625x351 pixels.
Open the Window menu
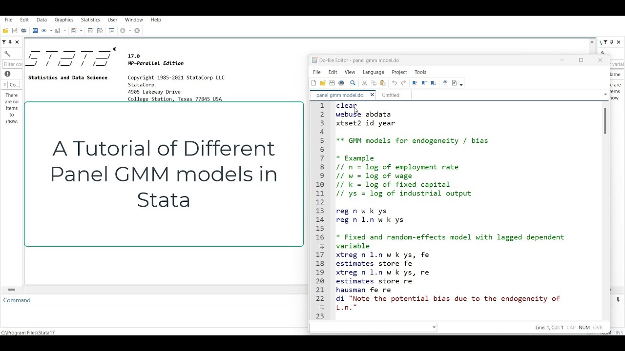(134, 20)
